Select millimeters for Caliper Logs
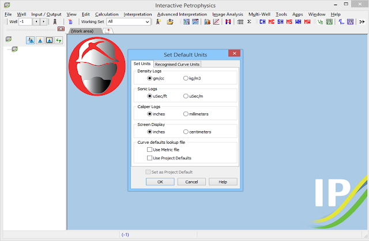The width and height of the screenshot is (369, 241). (196, 114)
